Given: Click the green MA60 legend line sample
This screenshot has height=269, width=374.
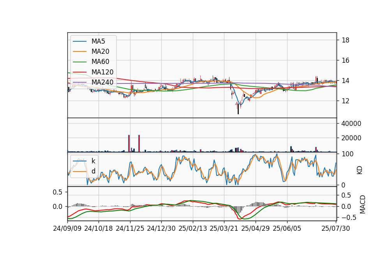Looking at the screenshot, I should coord(79,62).
